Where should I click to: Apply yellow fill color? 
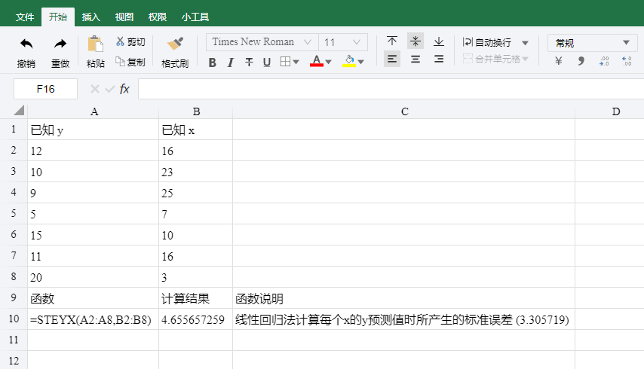coord(349,61)
